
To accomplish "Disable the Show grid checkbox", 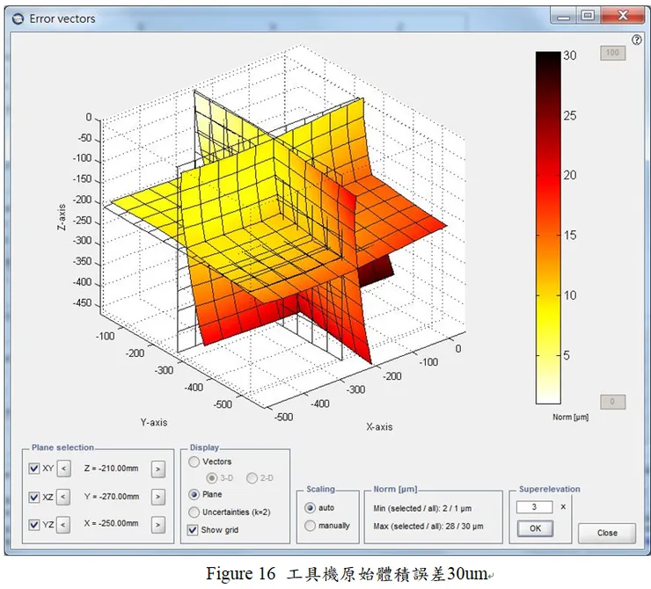I will (x=193, y=530).
